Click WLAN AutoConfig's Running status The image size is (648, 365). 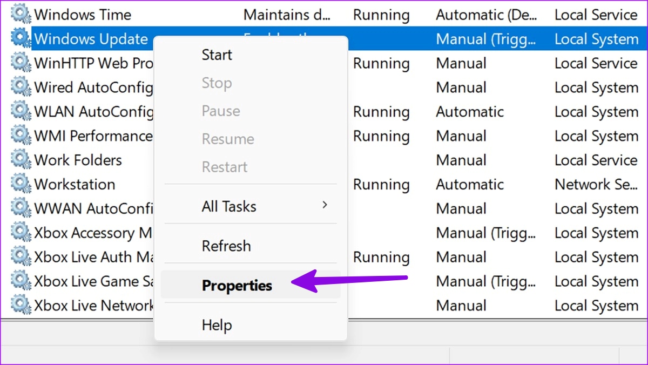381,112
